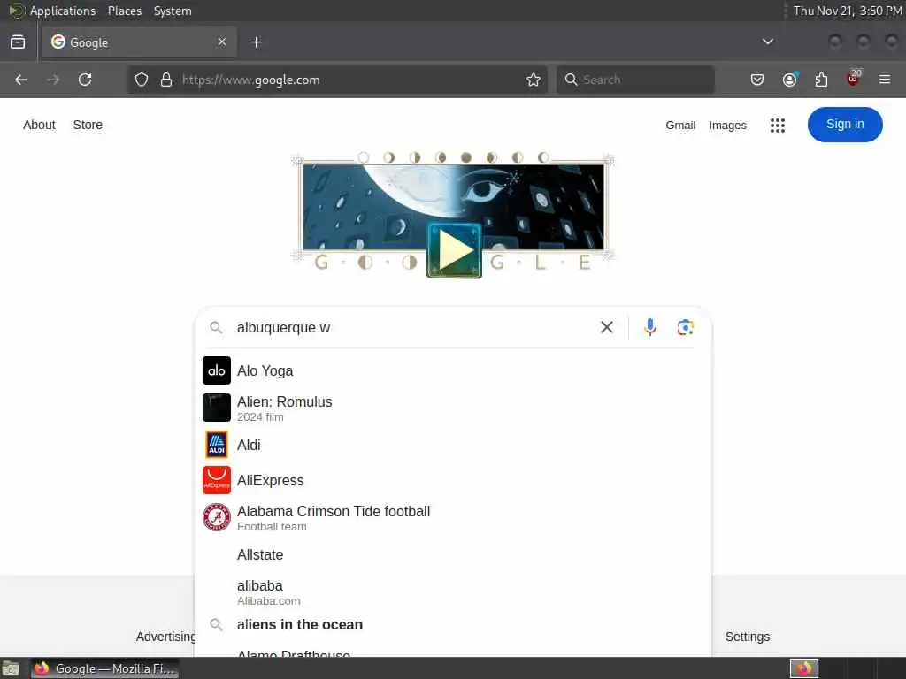The width and height of the screenshot is (906, 679).
Task: Select the Alien: Romulus suggestion
Action: [x=453, y=408]
